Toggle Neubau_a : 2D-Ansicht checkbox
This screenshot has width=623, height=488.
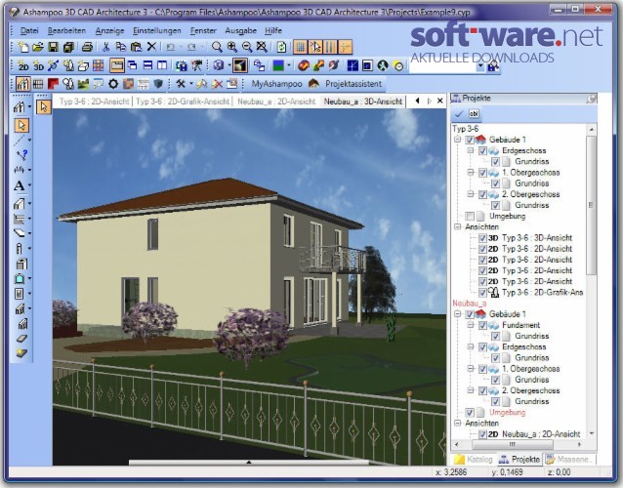(x=482, y=434)
